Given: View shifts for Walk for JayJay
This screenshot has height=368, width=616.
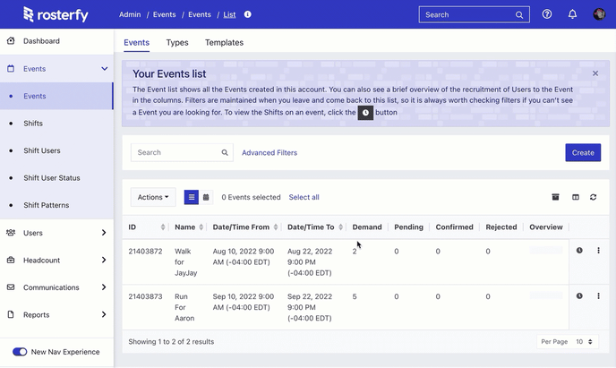Looking at the screenshot, I should (579, 251).
